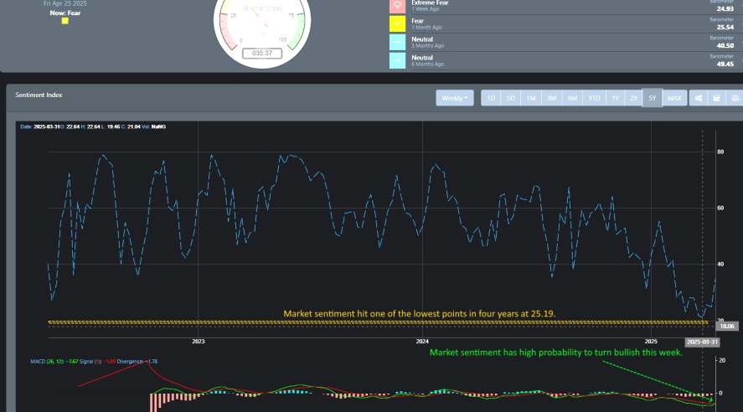743x412 pixels.
Task: Click the '1 Month Ago' Fear label
Action: pos(426,28)
